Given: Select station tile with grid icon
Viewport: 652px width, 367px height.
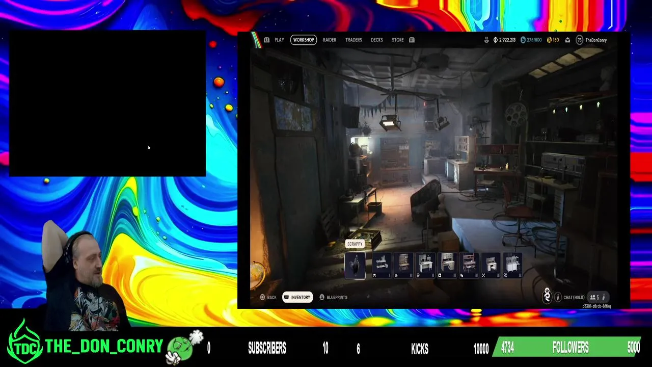Looking at the screenshot, I should [513, 265].
